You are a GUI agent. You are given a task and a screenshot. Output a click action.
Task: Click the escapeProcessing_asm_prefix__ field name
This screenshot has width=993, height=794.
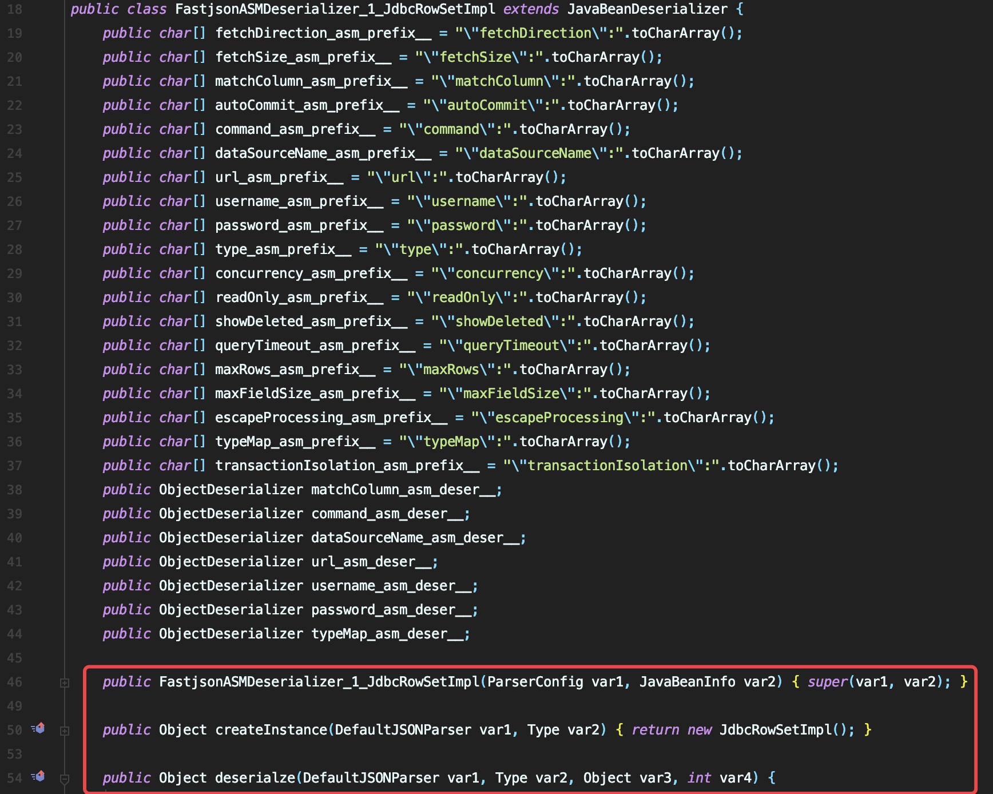click(x=331, y=418)
